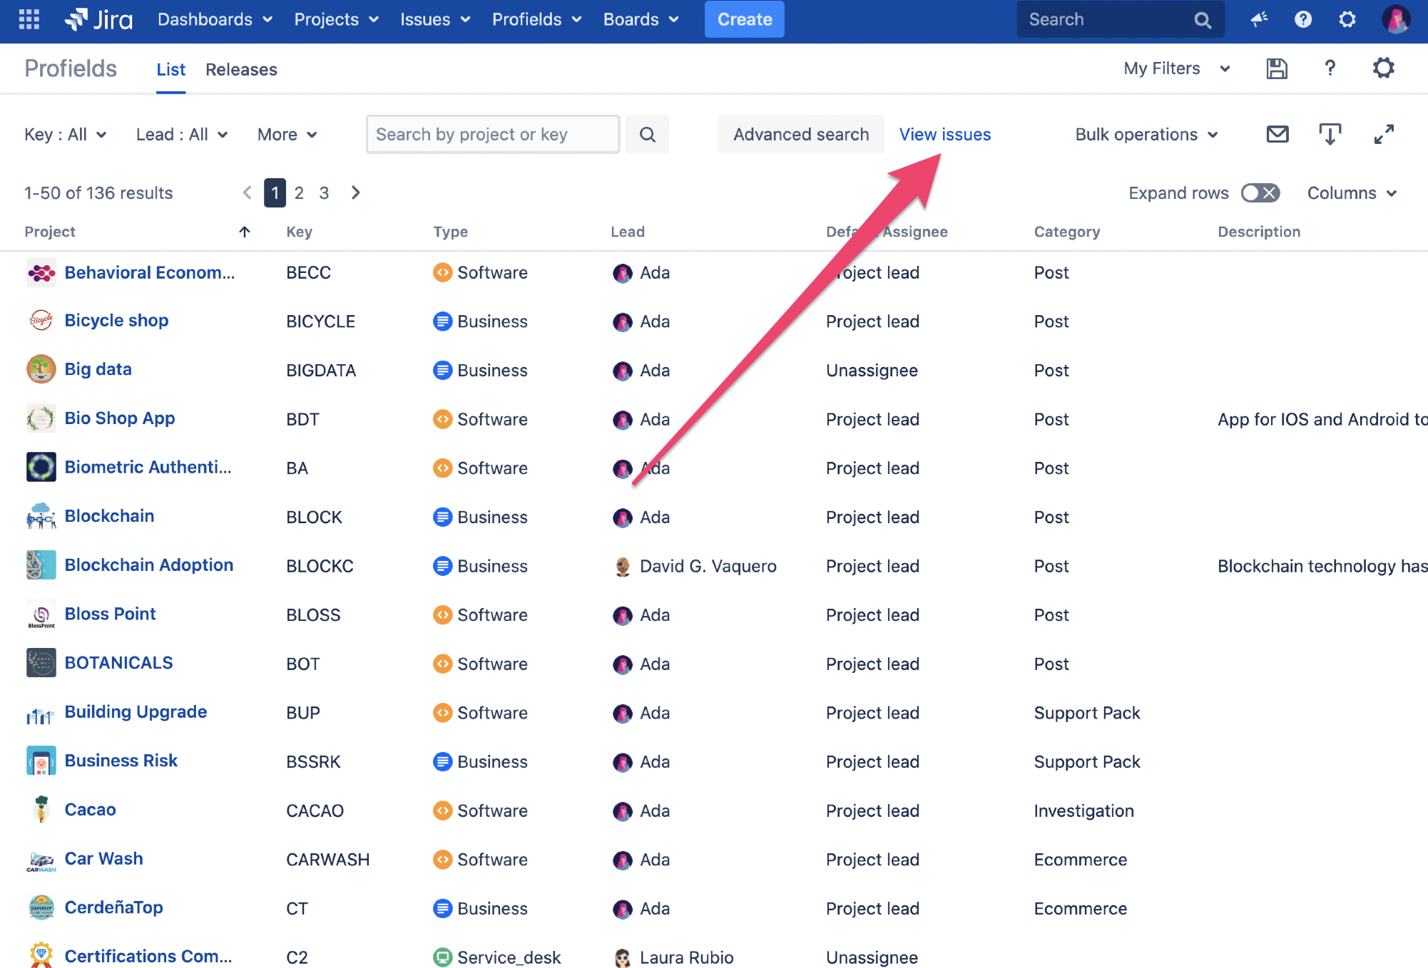Click the Category column header
This screenshot has width=1428, height=968.
1066,232
